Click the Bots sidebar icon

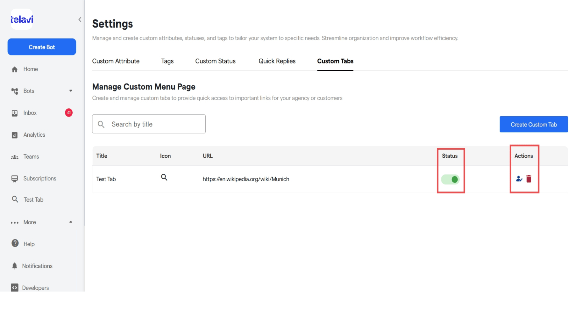[15, 91]
